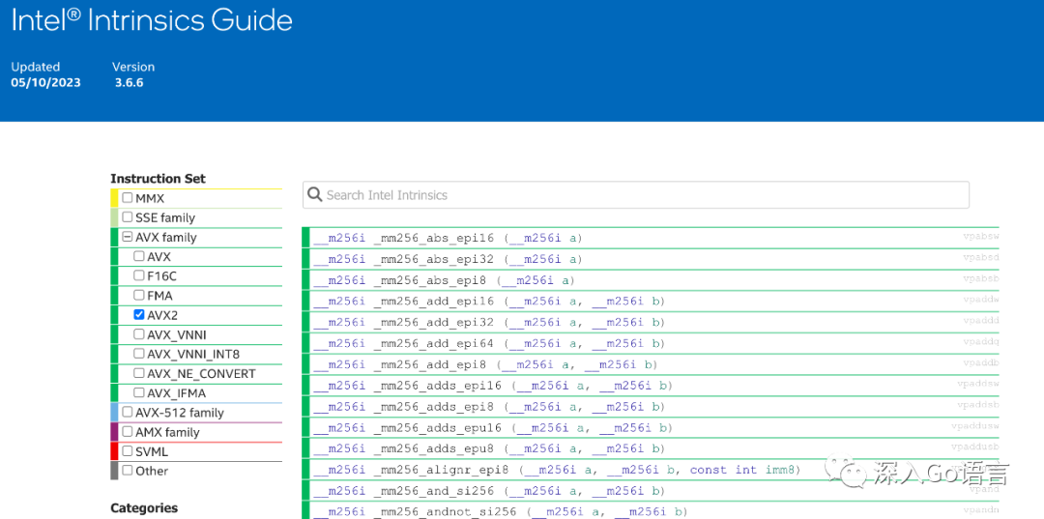Click the vpaddq instruction label

981,342
